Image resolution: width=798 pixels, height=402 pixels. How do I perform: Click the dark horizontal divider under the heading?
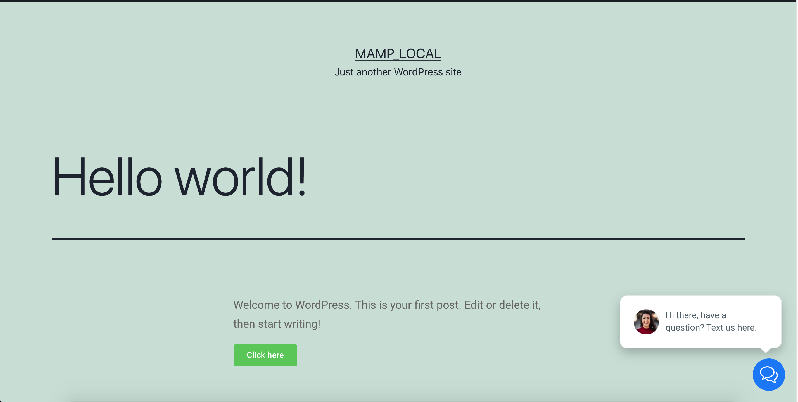pyautogui.click(x=398, y=239)
